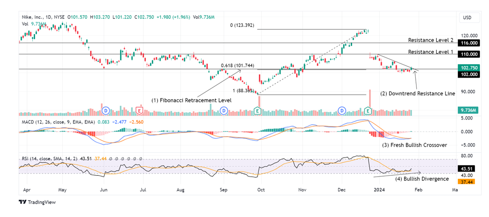Click the Fibonacci 0.618 (101.744) label
489x217 pixels.
237,66
